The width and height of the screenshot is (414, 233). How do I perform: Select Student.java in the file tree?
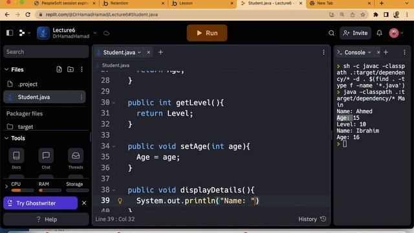(45, 97)
